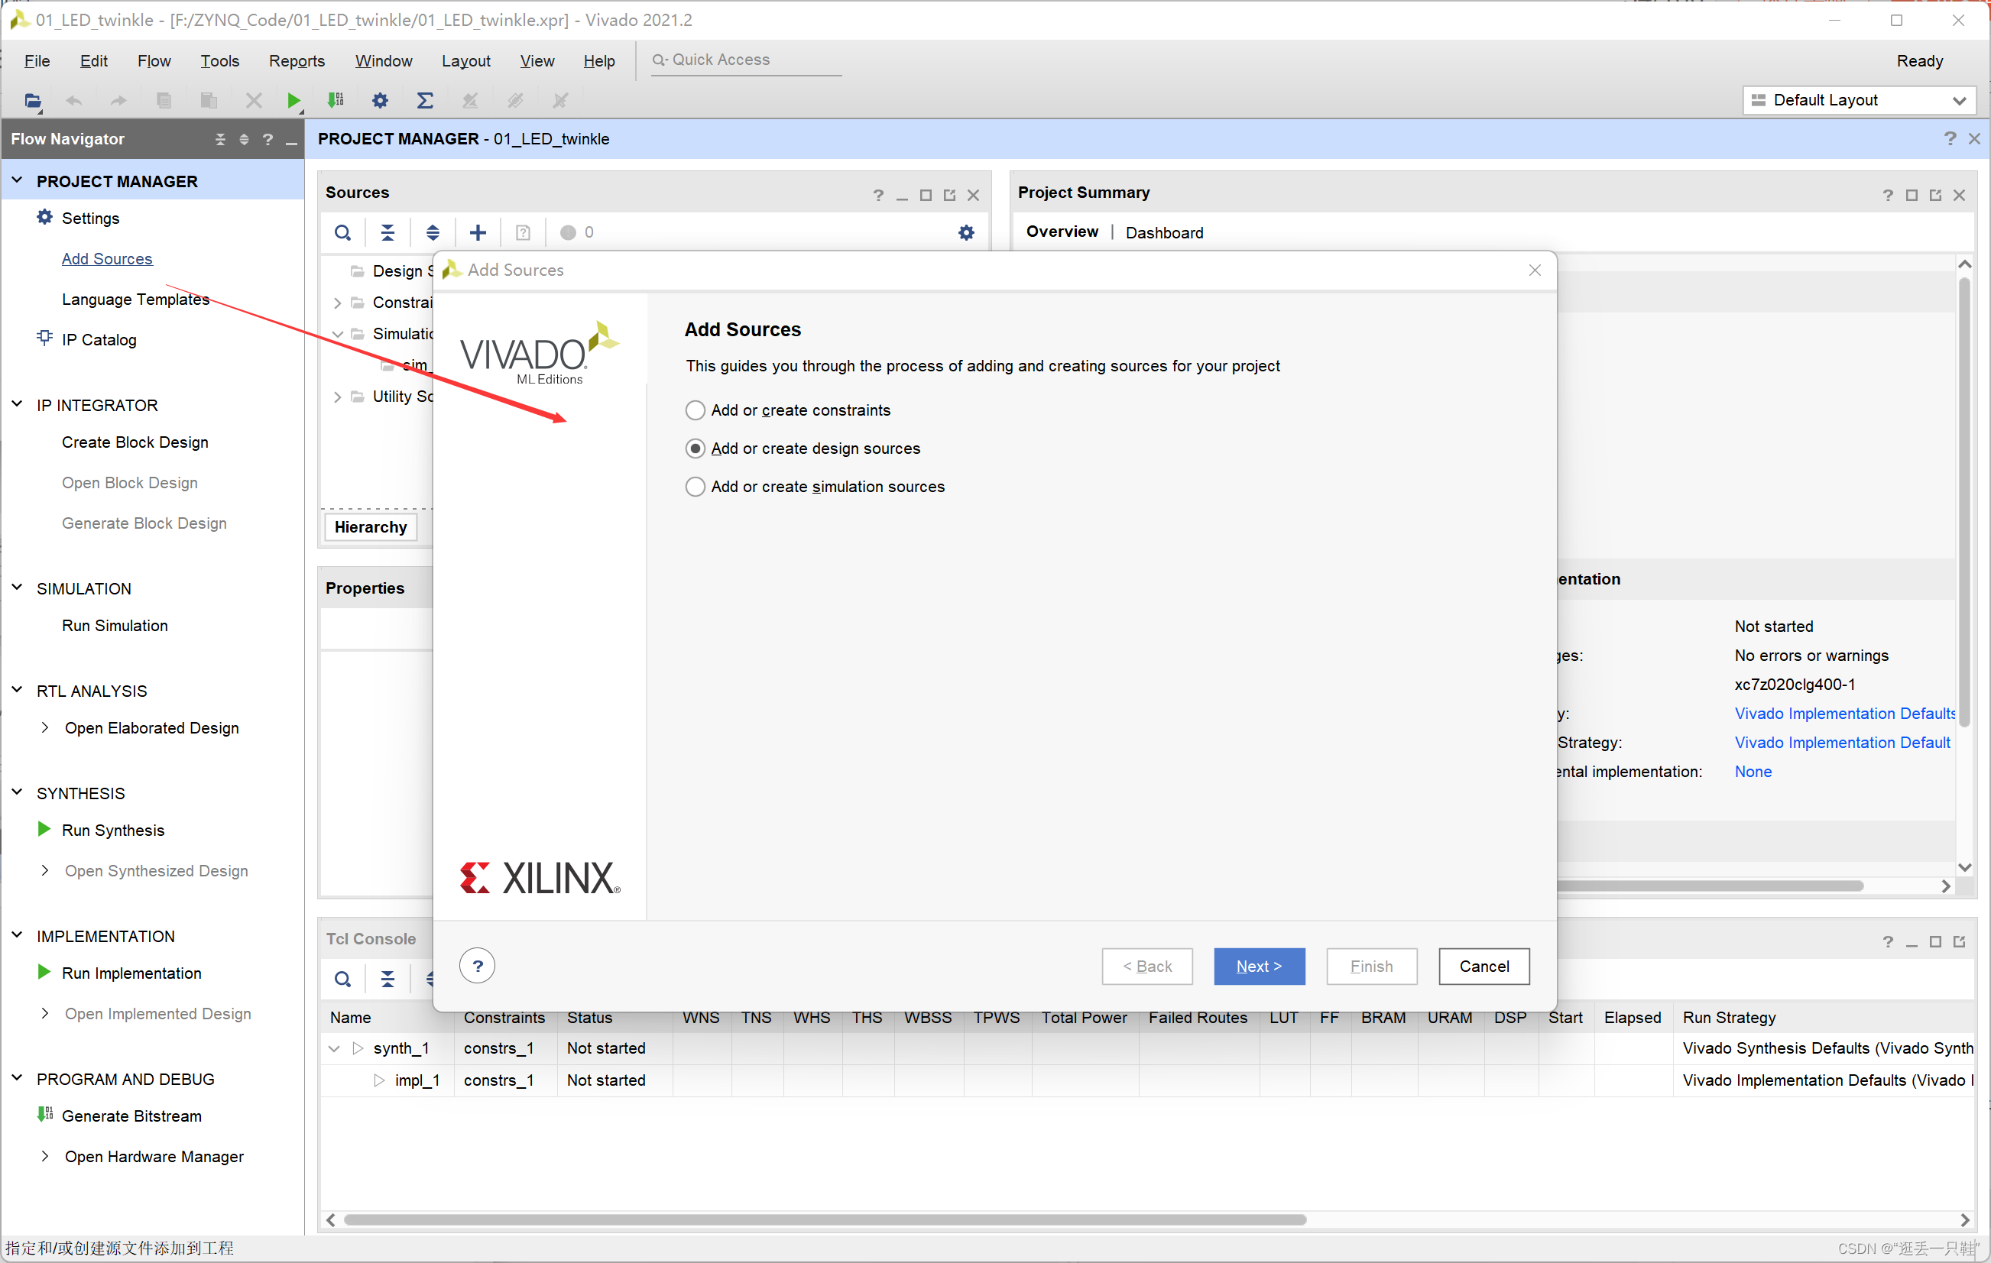Click the Design Runs horizontal scrollbar
This screenshot has height=1263, width=1991.
tap(825, 1219)
